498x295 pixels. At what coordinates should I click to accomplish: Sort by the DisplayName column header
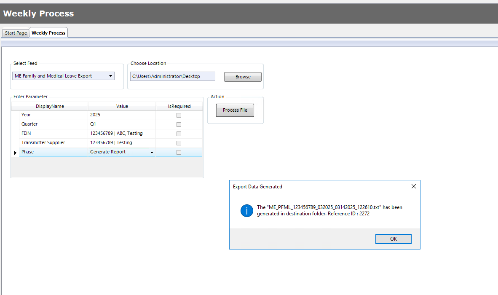(x=50, y=106)
